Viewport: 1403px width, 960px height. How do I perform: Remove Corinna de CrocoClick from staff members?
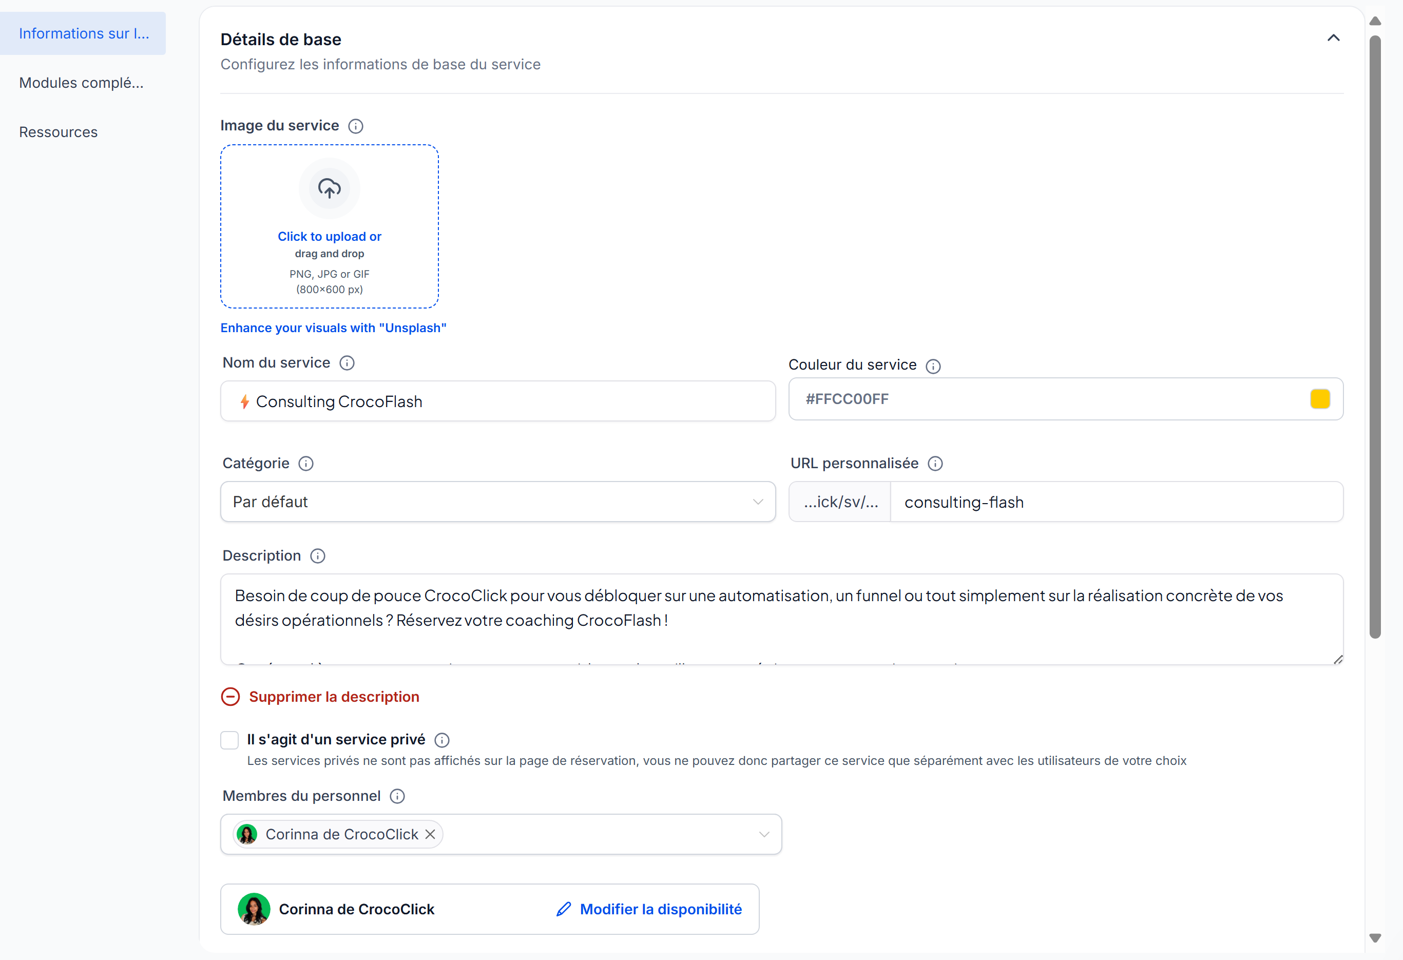[430, 834]
